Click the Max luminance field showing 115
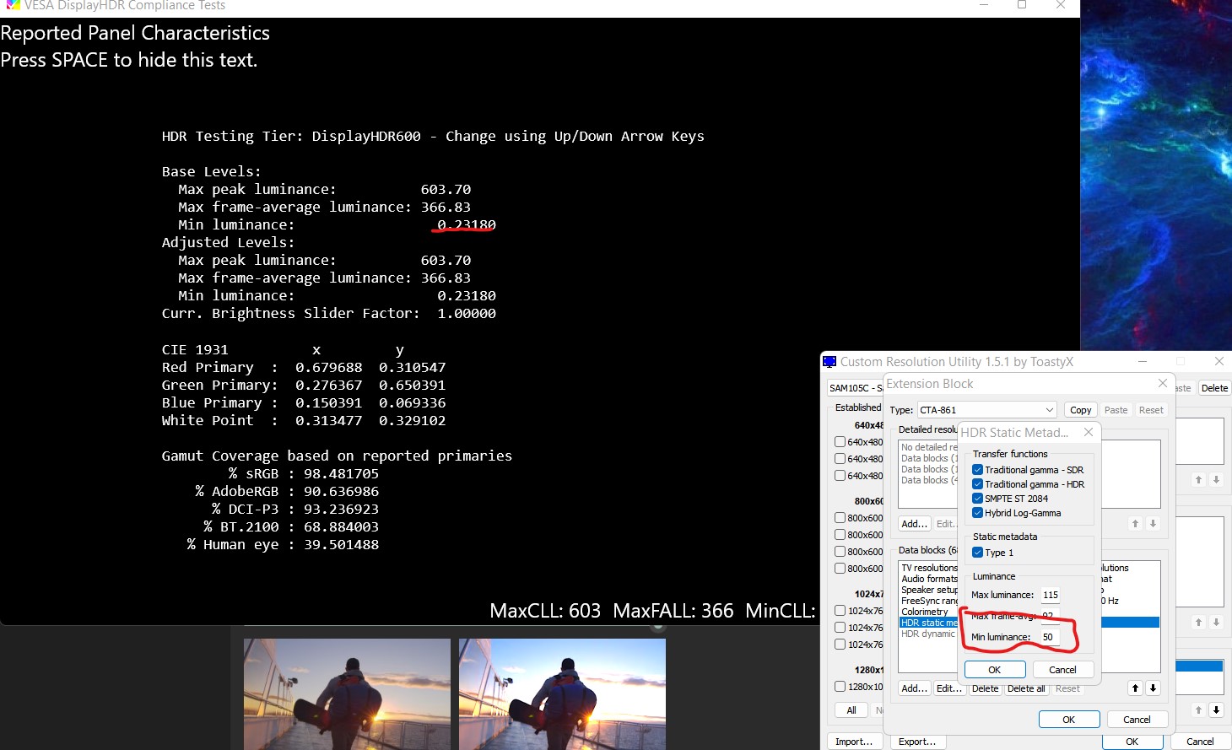 click(1050, 595)
